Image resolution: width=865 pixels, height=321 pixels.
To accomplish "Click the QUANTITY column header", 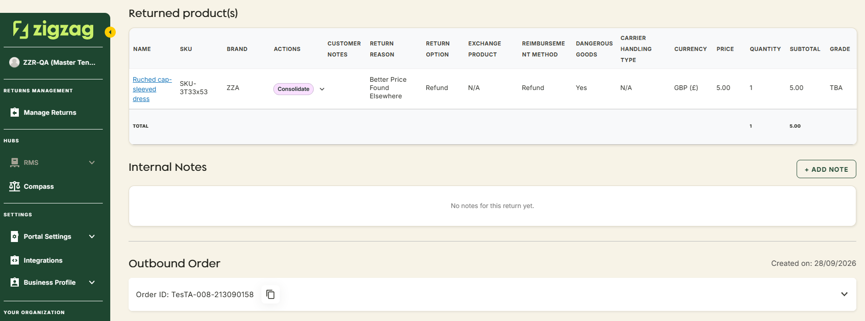I will (x=765, y=49).
